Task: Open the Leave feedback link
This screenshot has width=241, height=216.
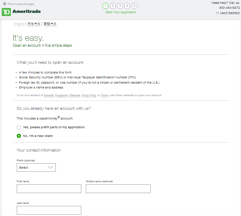Action: point(230,13)
